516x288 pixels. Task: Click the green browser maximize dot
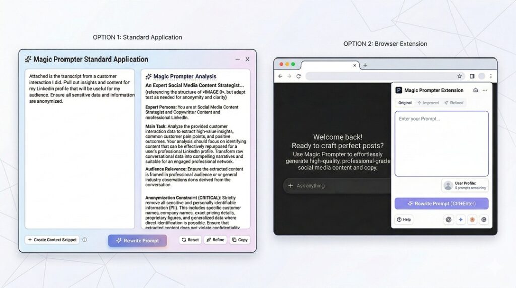pyautogui.click(x=293, y=64)
